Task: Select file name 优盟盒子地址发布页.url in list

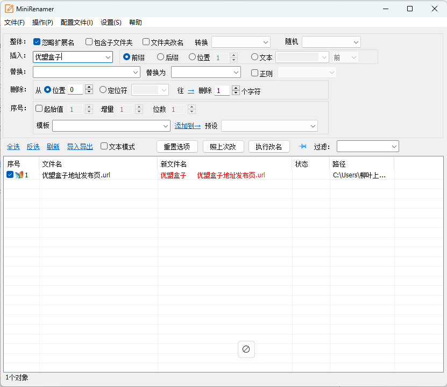Action: (76, 175)
